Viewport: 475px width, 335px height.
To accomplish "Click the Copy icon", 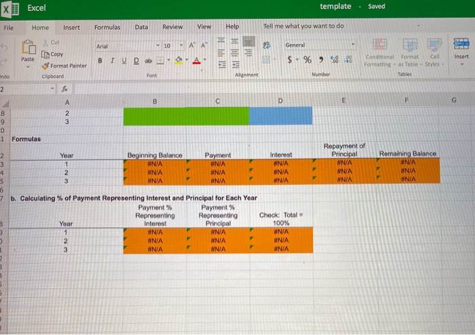I will pos(45,54).
